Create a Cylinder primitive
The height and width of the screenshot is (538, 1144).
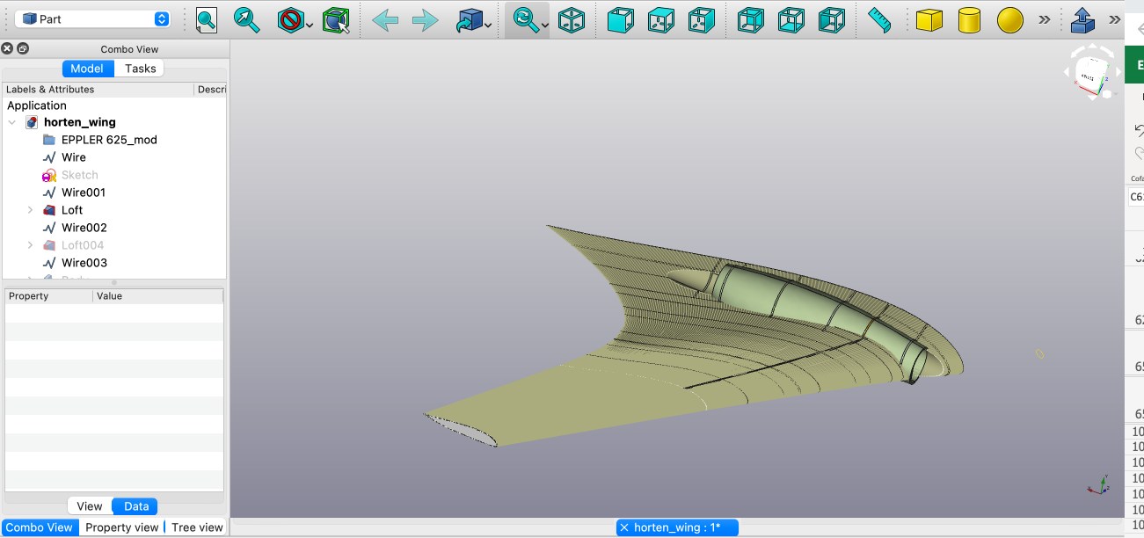pyautogui.click(x=969, y=19)
